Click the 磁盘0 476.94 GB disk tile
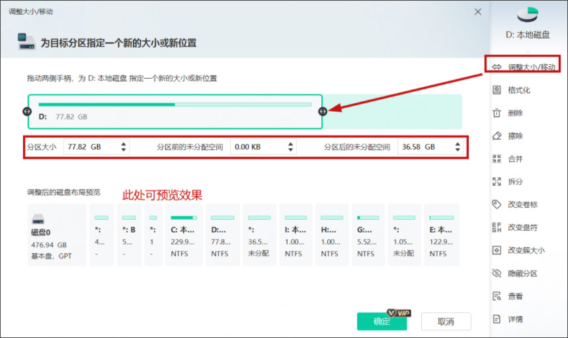The width and height of the screenshot is (568, 338). (x=57, y=235)
